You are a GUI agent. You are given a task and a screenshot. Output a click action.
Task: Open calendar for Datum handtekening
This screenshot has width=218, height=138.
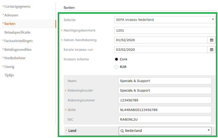(211, 40)
